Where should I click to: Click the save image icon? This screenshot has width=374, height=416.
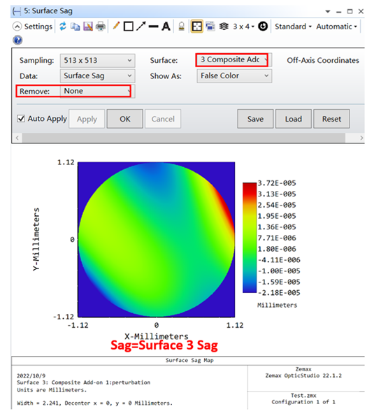(x=88, y=27)
